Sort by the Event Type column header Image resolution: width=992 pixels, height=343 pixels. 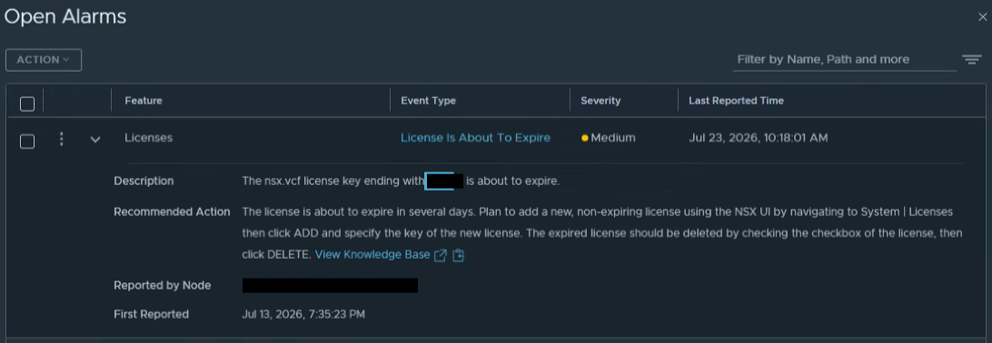tap(428, 101)
